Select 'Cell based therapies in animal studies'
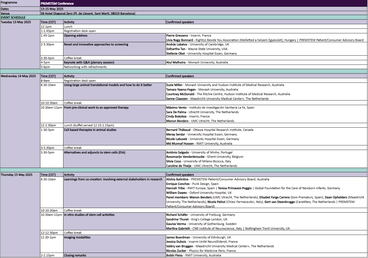 (114, 137)
